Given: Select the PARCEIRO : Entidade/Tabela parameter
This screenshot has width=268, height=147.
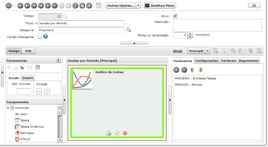Looking at the screenshot, I should tap(195, 78).
